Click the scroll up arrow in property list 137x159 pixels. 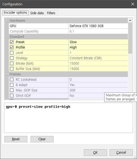tap(130, 21)
